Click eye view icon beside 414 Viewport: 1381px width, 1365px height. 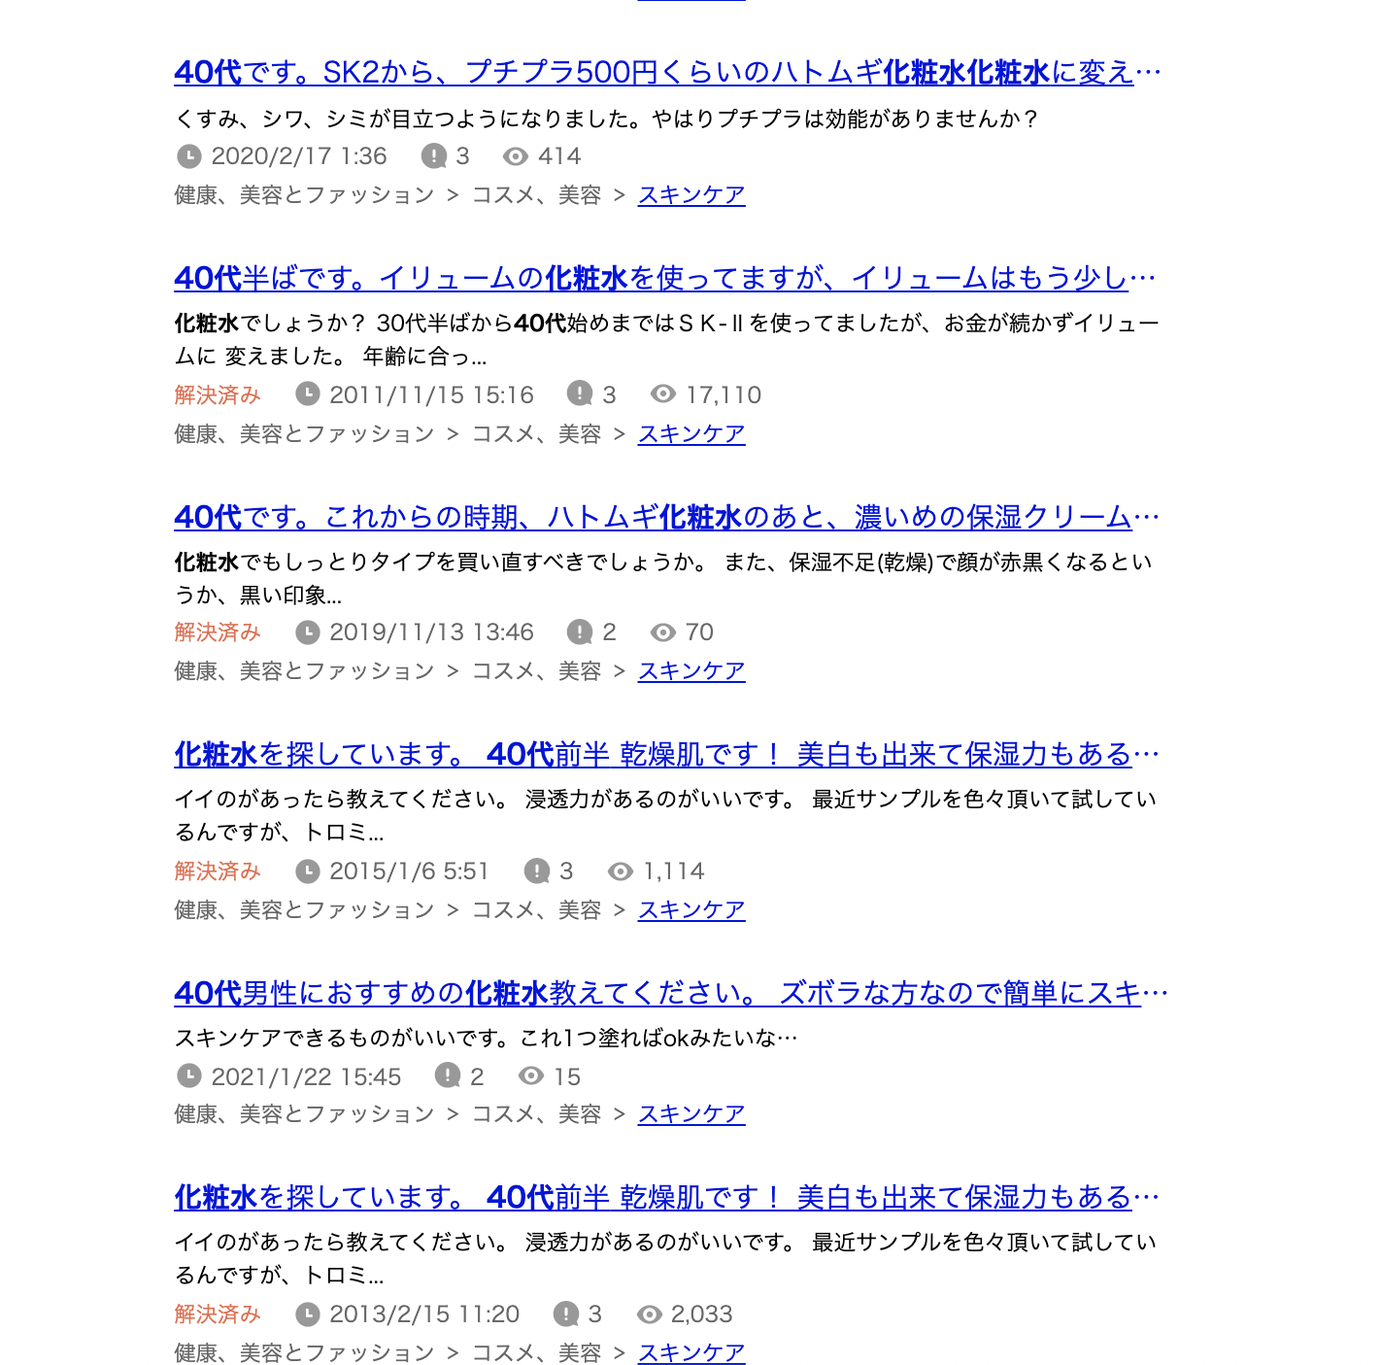click(x=516, y=156)
